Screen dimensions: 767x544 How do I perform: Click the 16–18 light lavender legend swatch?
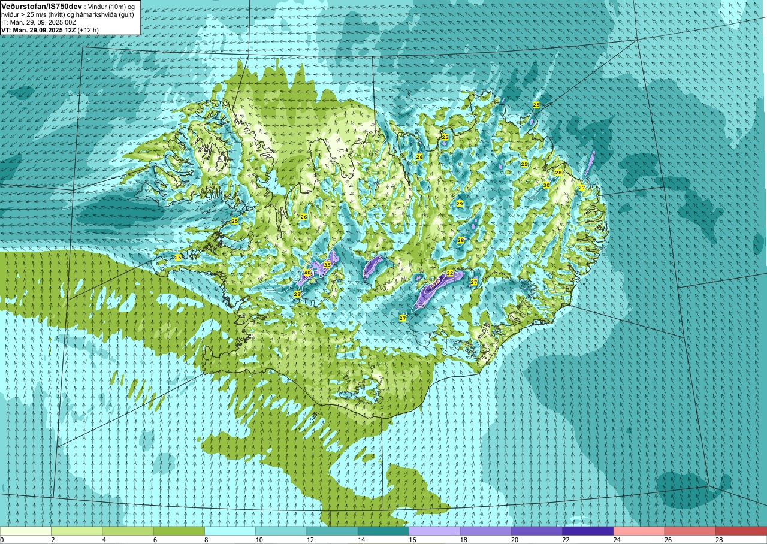434,531
